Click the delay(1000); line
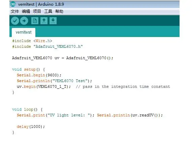This screenshot has height=144, width=192. (31, 127)
